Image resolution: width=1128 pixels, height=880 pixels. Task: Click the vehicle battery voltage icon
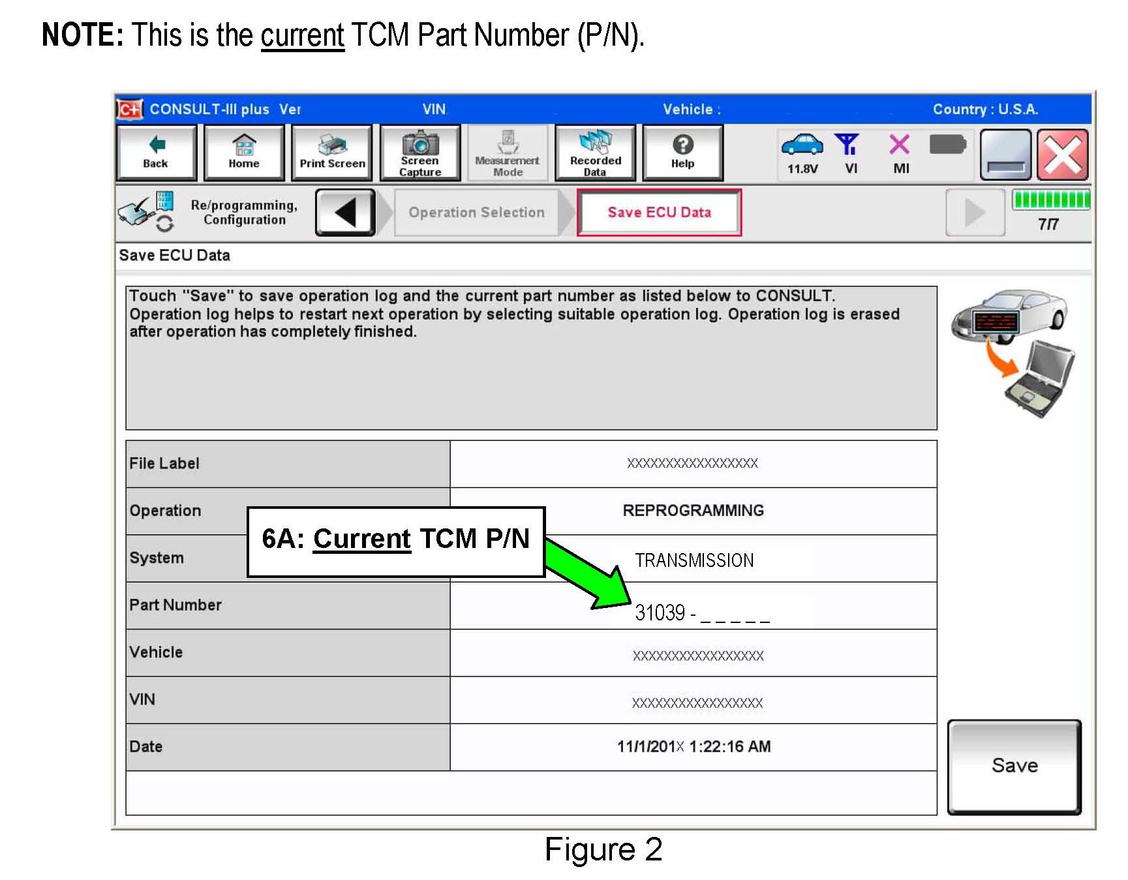(x=802, y=145)
